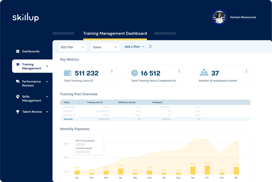Click the Number of employees trained label
The image size is (272, 182).
(x=218, y=80)
